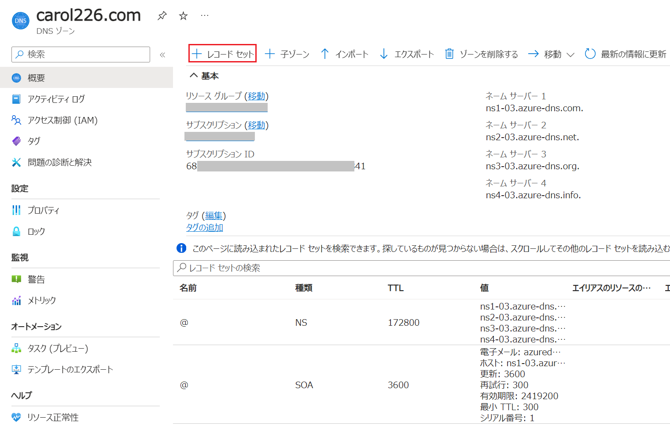The height and width of the screenshot is (426, 670).
Task: Focus the sidebar 検索 box
Action: point(81,55)
